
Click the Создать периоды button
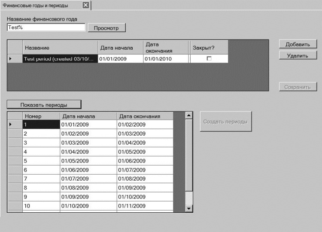(226, 121)
